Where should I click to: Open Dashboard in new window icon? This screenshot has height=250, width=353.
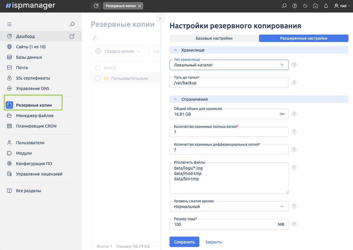(72, 36)
